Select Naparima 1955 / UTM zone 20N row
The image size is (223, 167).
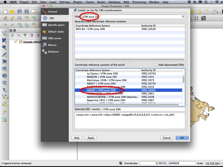point(129,100)
